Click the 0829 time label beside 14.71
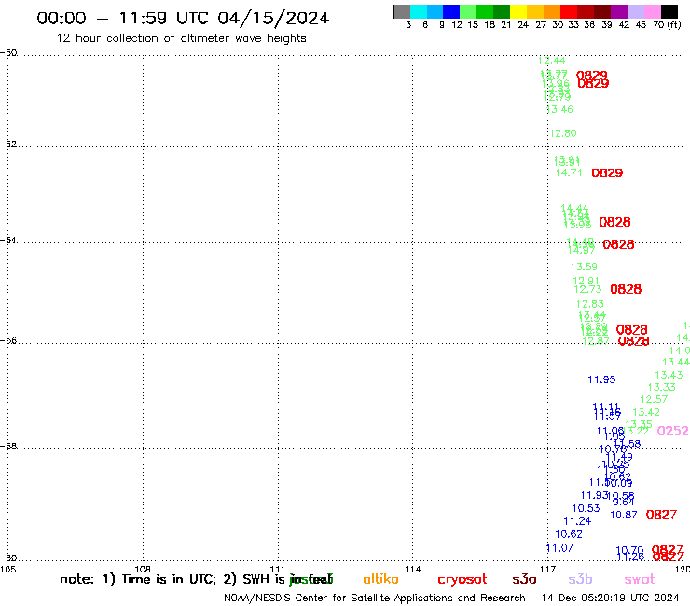The width and height of the screenshot is (690, 606). [607, 173]
